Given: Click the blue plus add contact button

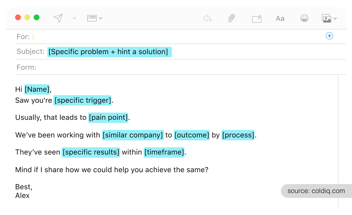Looking at the screenshot, I should click(329, 36).
